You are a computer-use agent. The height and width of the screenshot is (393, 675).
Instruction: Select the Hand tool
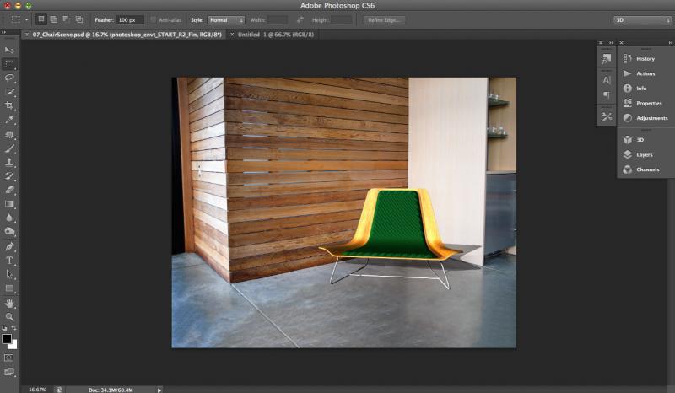coord(10,303)
